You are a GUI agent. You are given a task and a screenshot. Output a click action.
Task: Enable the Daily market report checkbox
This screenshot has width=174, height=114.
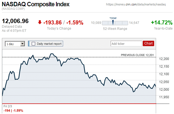click(33, 43)
